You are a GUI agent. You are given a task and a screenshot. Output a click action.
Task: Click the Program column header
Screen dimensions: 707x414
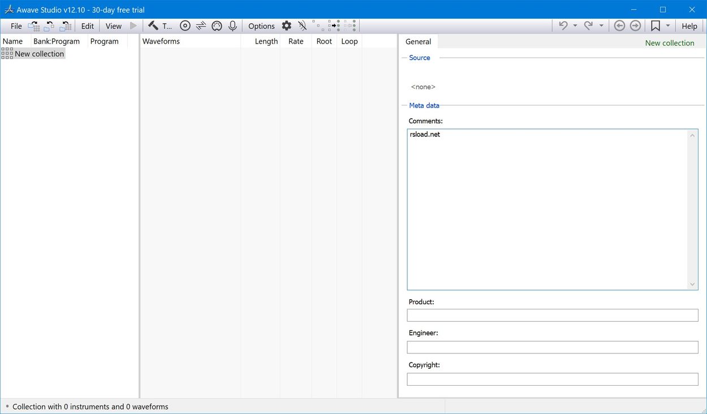point(107,41)
